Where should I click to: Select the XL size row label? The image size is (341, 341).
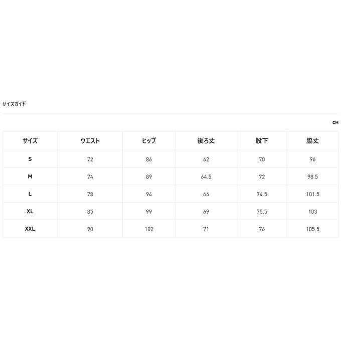tap(30, 211)
